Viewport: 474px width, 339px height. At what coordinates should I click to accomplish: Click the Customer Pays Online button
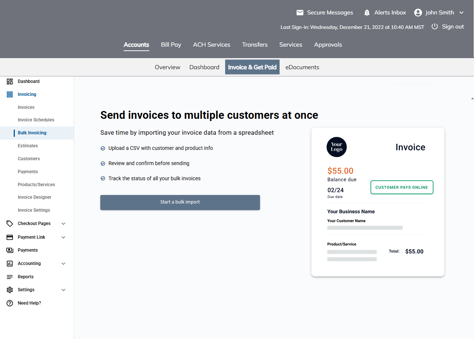[x=402, y=187]
